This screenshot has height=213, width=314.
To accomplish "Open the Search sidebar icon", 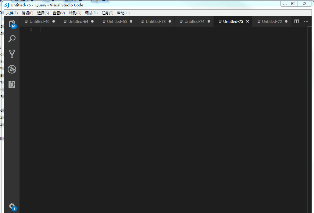I will tap(12, 39).
